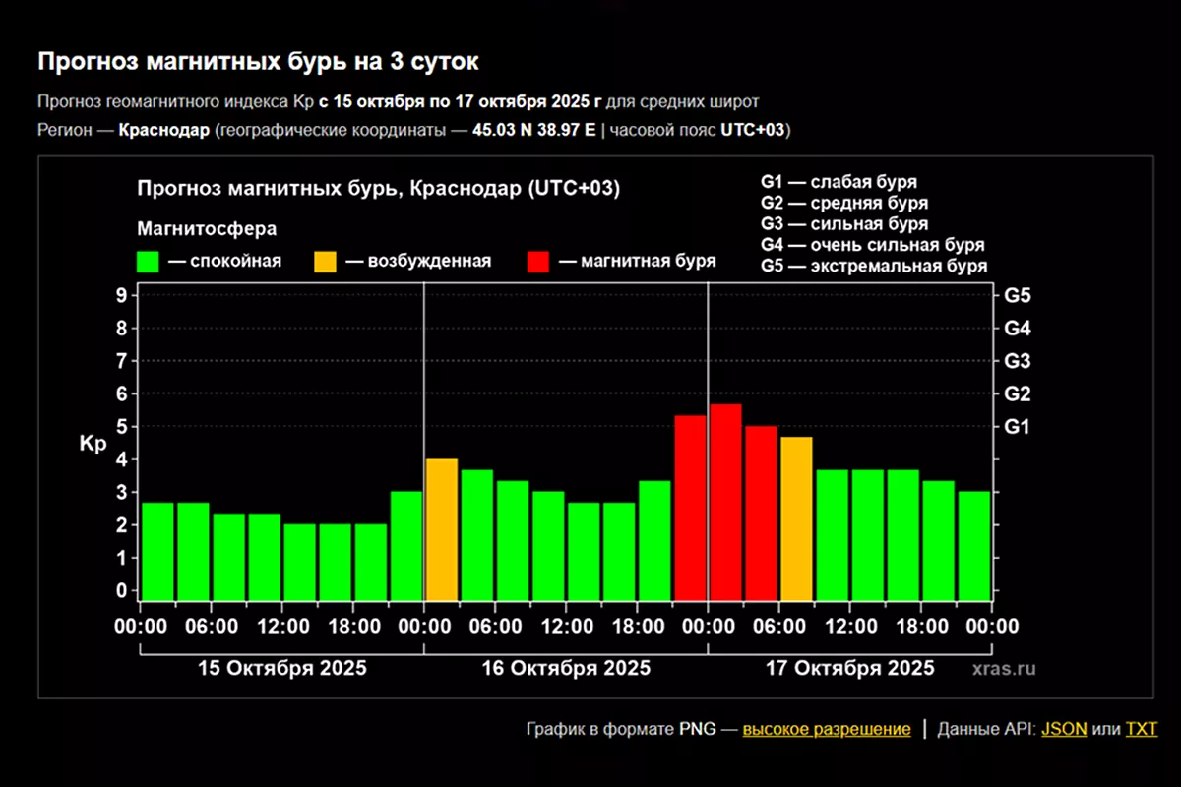Click the G5 storm level axis label

click(1017, 295)
